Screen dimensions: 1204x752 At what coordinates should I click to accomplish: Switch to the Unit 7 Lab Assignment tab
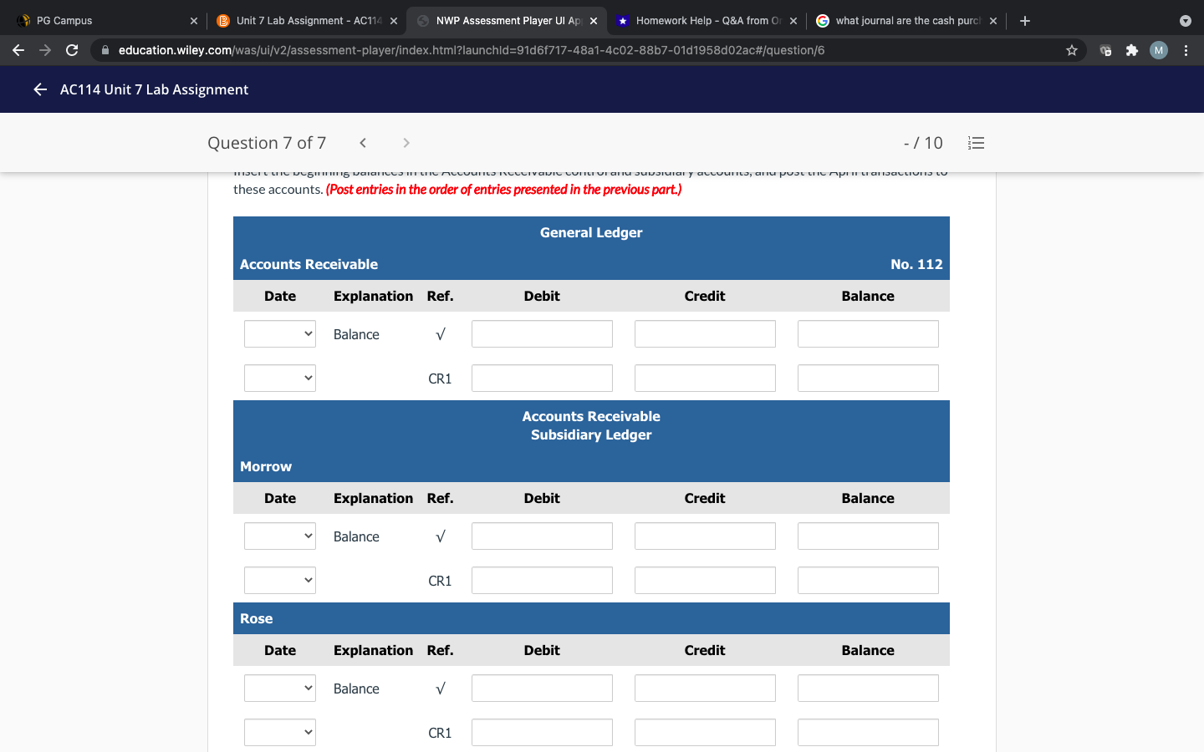click(307, 21)
